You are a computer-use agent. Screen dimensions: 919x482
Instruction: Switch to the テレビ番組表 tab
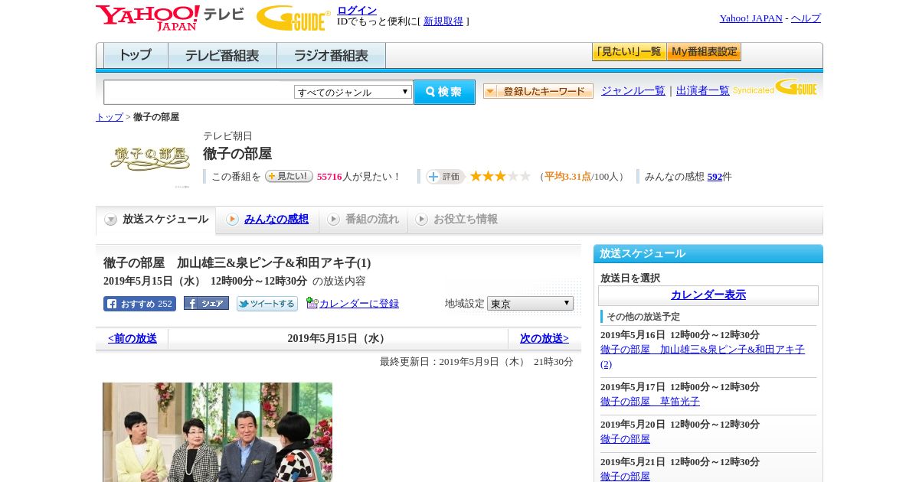[222, 56]
